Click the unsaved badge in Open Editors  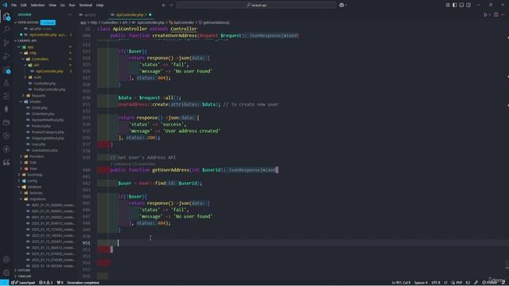click(x=48, y=23)
